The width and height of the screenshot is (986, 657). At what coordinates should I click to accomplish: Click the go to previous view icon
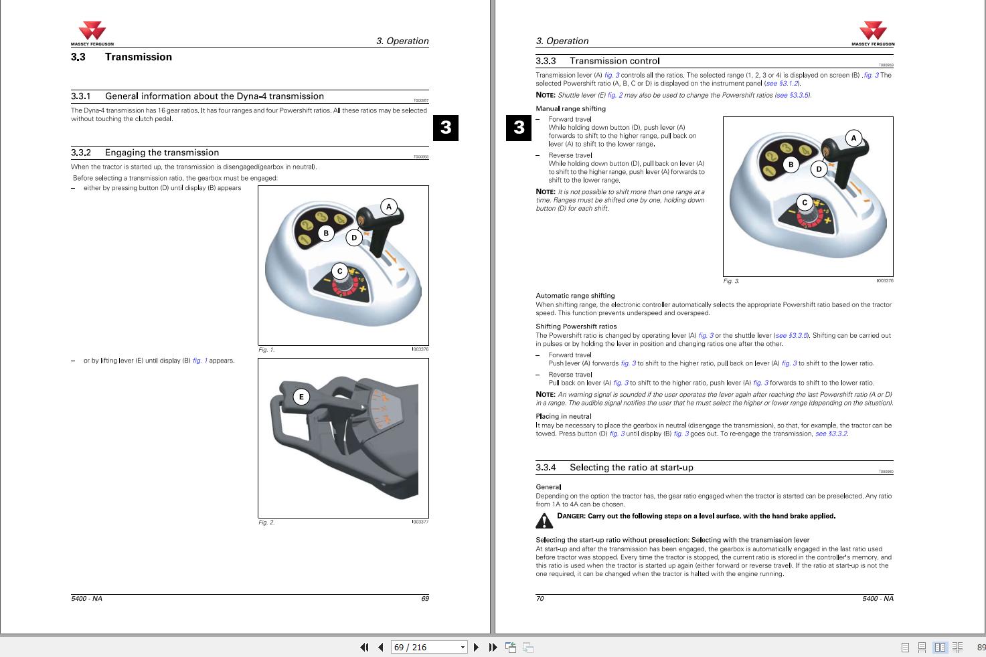click(511, 647)
